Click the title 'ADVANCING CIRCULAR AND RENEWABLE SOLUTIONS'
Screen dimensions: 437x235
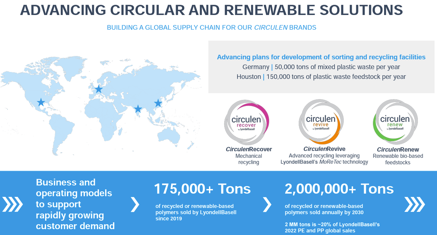coord(211,10)
